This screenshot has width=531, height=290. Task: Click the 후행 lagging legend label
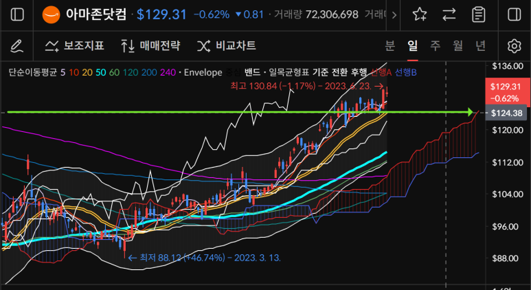pyautogui.click(x=359, y=72)
